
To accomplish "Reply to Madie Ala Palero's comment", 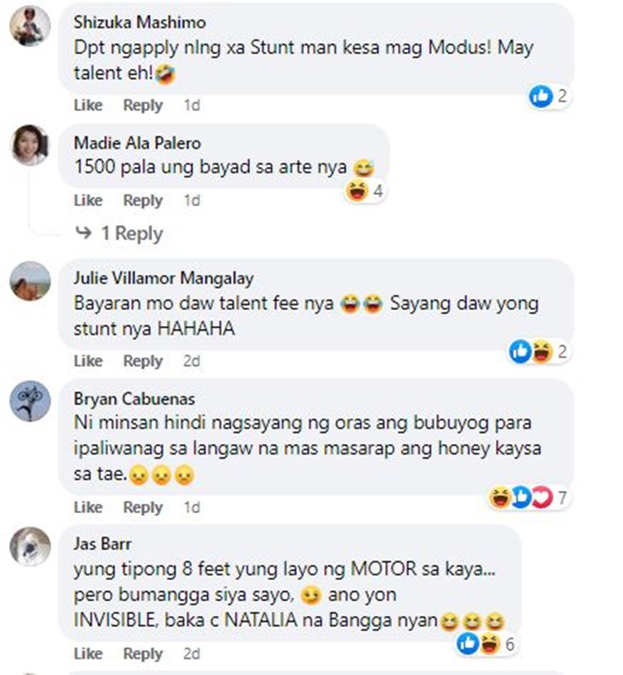I will (143, 200).
